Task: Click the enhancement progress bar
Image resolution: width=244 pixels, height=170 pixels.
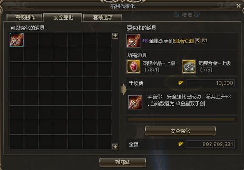Action: click(x=181, y=120)
